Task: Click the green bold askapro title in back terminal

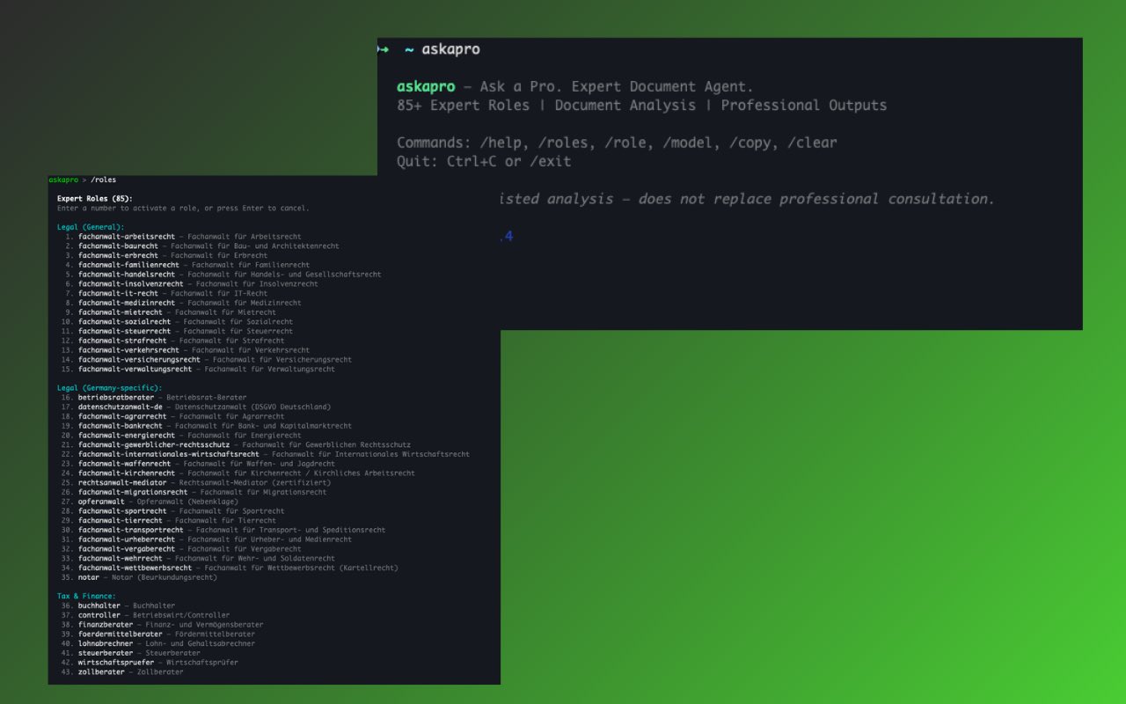Action: coord(426,86)
